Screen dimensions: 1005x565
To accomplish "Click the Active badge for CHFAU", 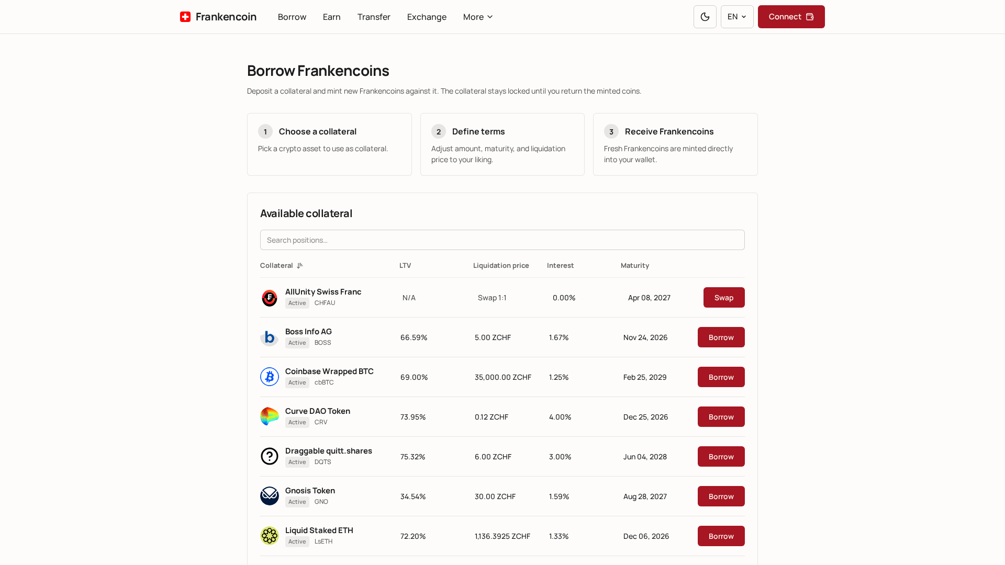I will [297, 303].
